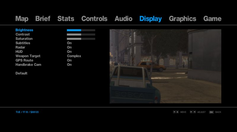Image resolution: width=237 pixels, height=132 pixels.
Task: Click the ESC key icon
Action: tap(211, 112)
